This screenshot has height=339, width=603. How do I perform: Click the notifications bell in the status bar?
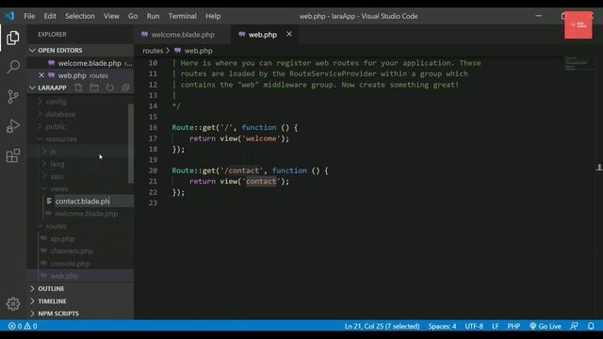click(x=591, y=326)
